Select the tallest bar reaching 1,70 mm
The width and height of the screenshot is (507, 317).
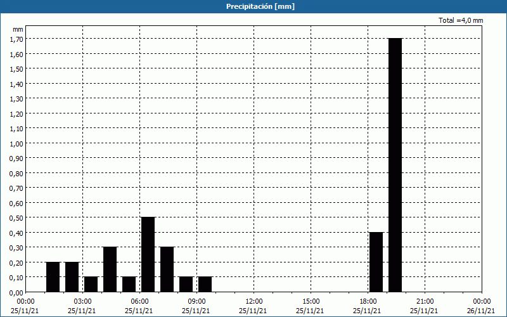395,165
